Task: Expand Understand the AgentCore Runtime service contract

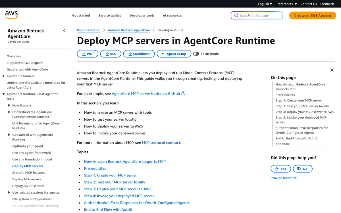Action: (9, 112)
